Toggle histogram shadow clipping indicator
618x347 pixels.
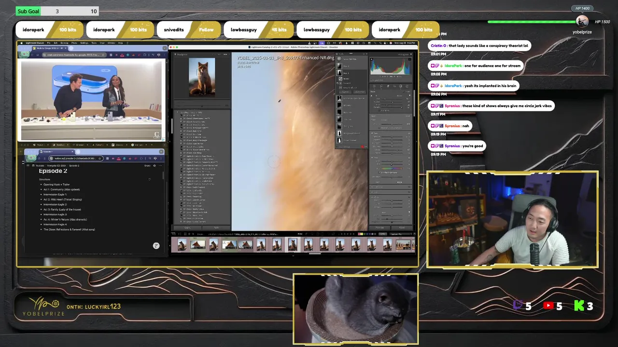tap(372, 59)
